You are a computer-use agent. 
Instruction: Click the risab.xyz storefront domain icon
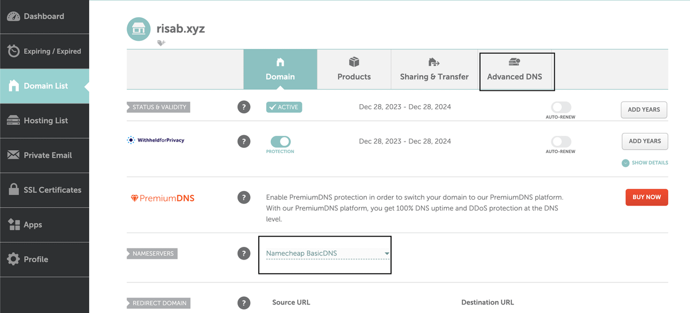point(139,29)
